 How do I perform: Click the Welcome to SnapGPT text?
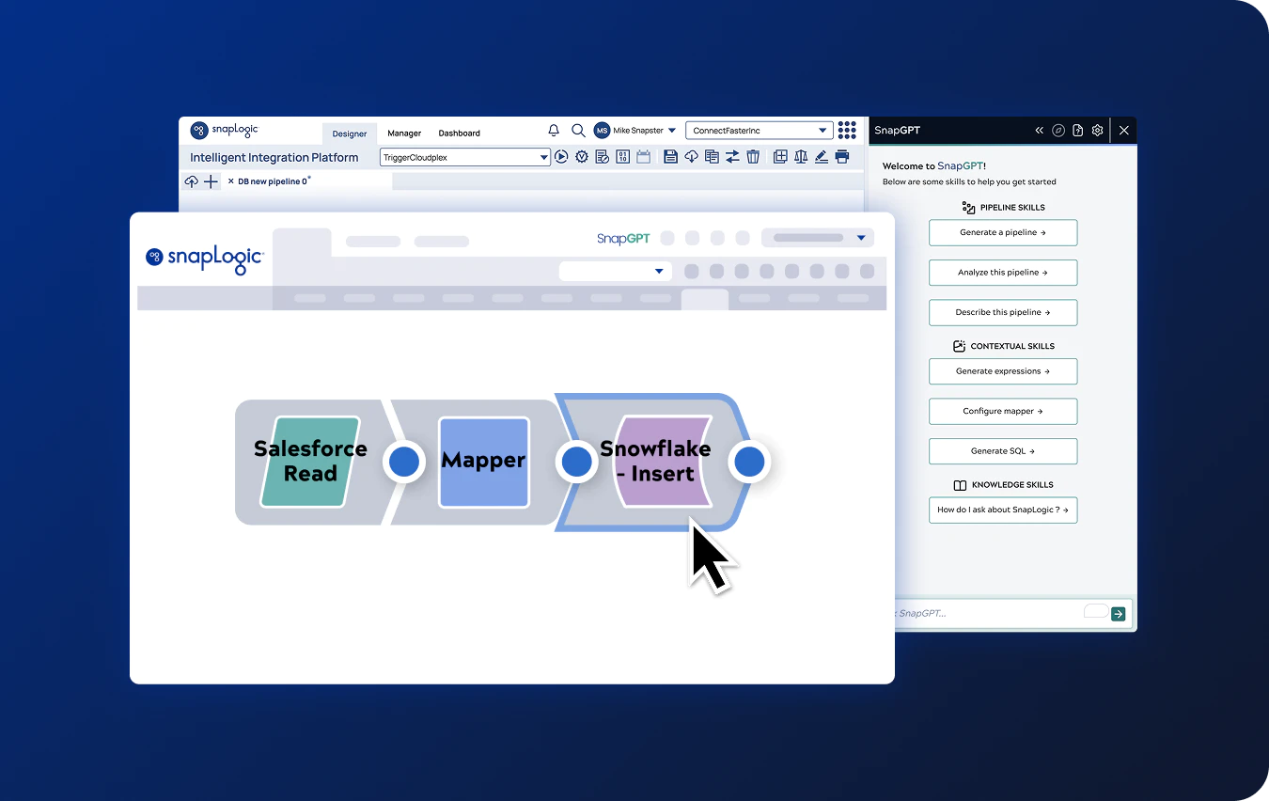934,166
